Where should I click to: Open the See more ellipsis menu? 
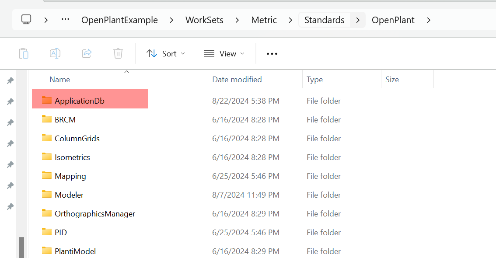[x=272, y=54]
